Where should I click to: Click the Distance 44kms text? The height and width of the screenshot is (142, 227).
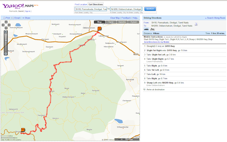click(x=152, y=33)
